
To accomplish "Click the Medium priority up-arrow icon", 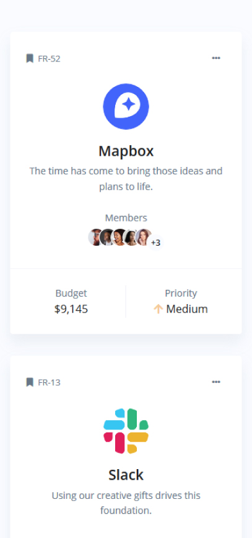I will click(158, 309).
